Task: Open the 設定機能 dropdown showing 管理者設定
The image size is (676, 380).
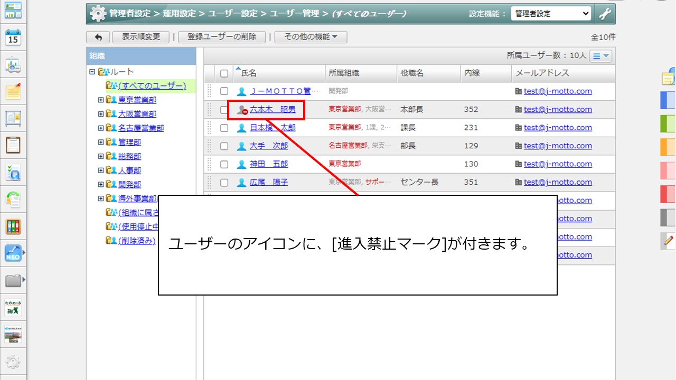Action: (551, 14)
